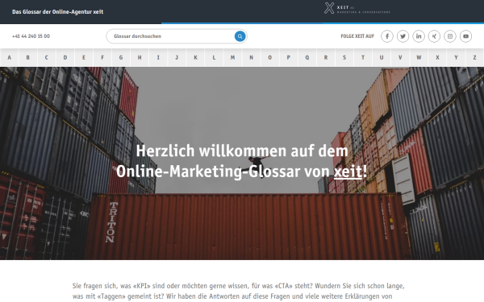Select letter B in glossary index
This screenshot has height=302, width=484.
(x=27, y=57)
